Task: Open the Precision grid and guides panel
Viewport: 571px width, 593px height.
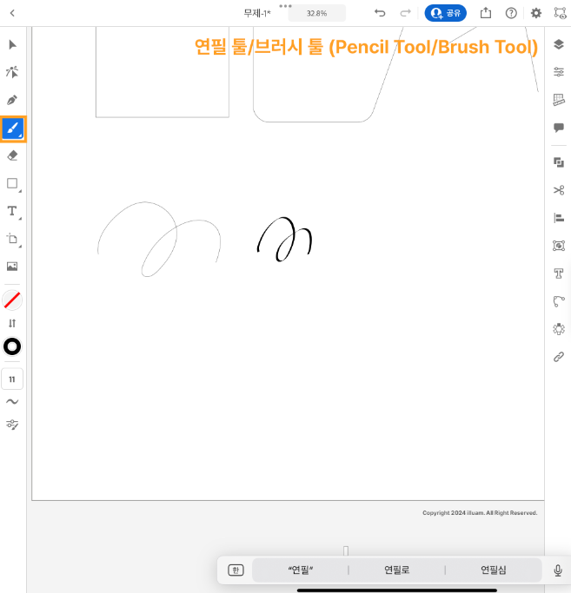Action: pos(559,100)
